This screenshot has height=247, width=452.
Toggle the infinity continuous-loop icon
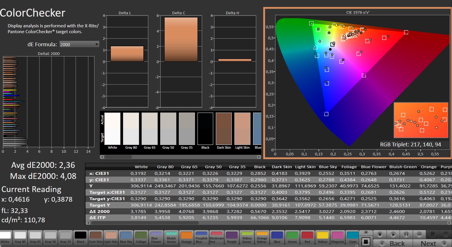419,234
